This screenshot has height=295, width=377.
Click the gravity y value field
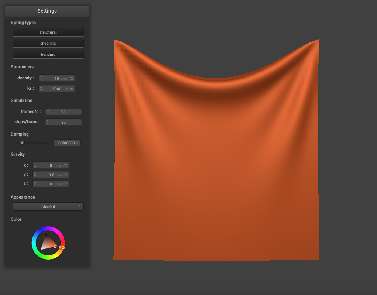52,175
